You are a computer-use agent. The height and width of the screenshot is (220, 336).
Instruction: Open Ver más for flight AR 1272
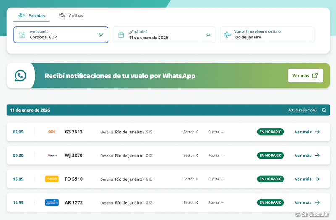pos(307,202)
